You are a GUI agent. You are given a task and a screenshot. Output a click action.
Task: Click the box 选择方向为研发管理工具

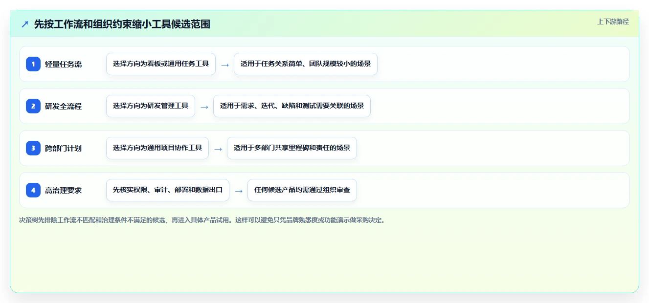point(151,106)
